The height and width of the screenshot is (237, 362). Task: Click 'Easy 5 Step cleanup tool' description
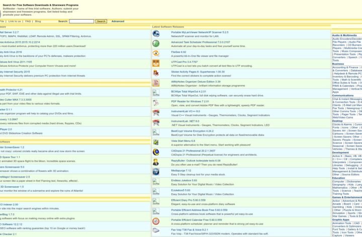click(198, 175)
